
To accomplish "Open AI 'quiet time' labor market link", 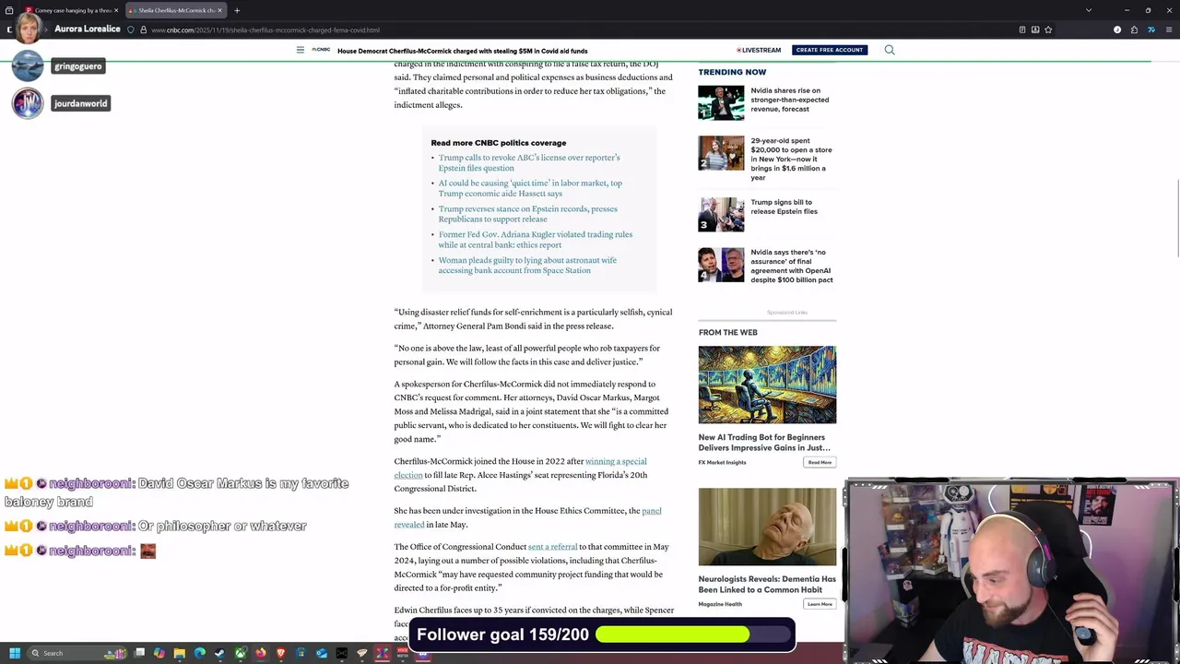I will click(x=530, y=188).
